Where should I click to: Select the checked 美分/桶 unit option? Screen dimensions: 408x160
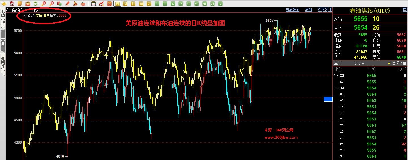(397, 63)
